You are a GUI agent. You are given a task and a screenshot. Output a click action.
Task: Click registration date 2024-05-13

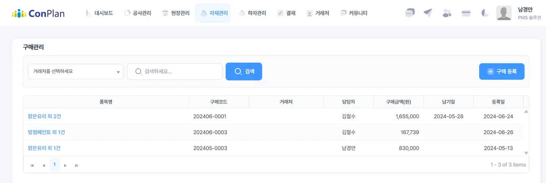coord(498,148)
